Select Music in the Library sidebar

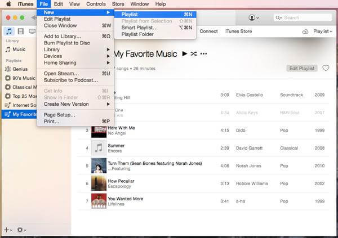[19, 50]
